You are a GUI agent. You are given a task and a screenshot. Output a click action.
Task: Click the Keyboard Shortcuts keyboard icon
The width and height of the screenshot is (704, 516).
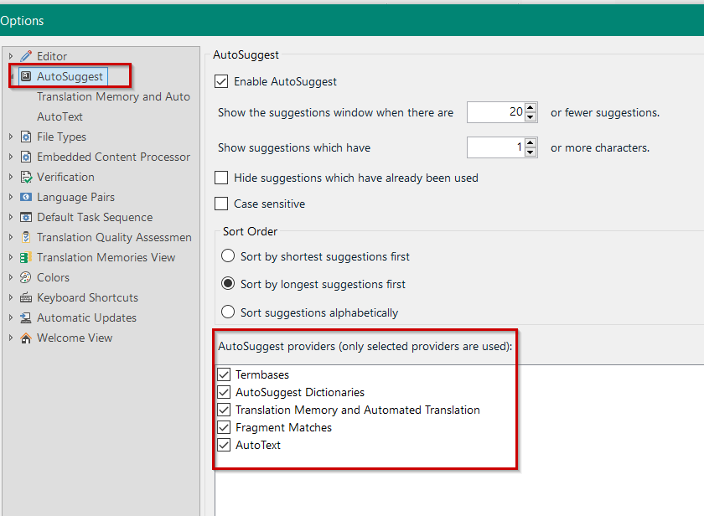(26, 297)
